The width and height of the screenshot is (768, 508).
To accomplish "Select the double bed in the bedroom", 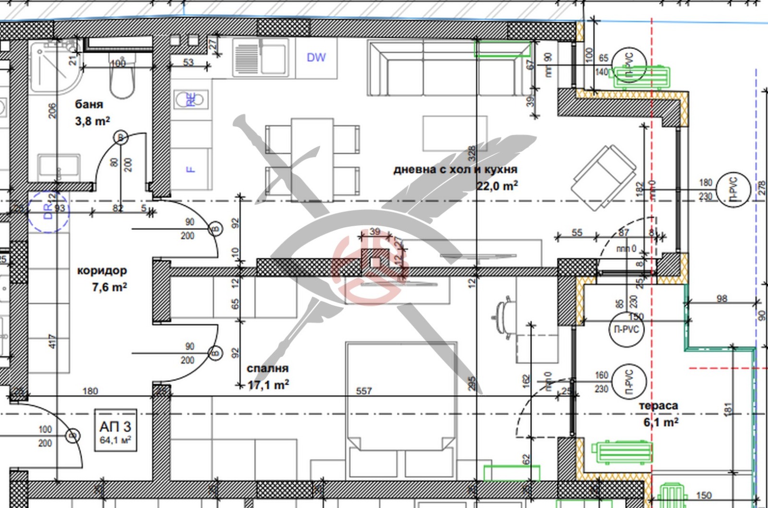I will coord(401,408).
